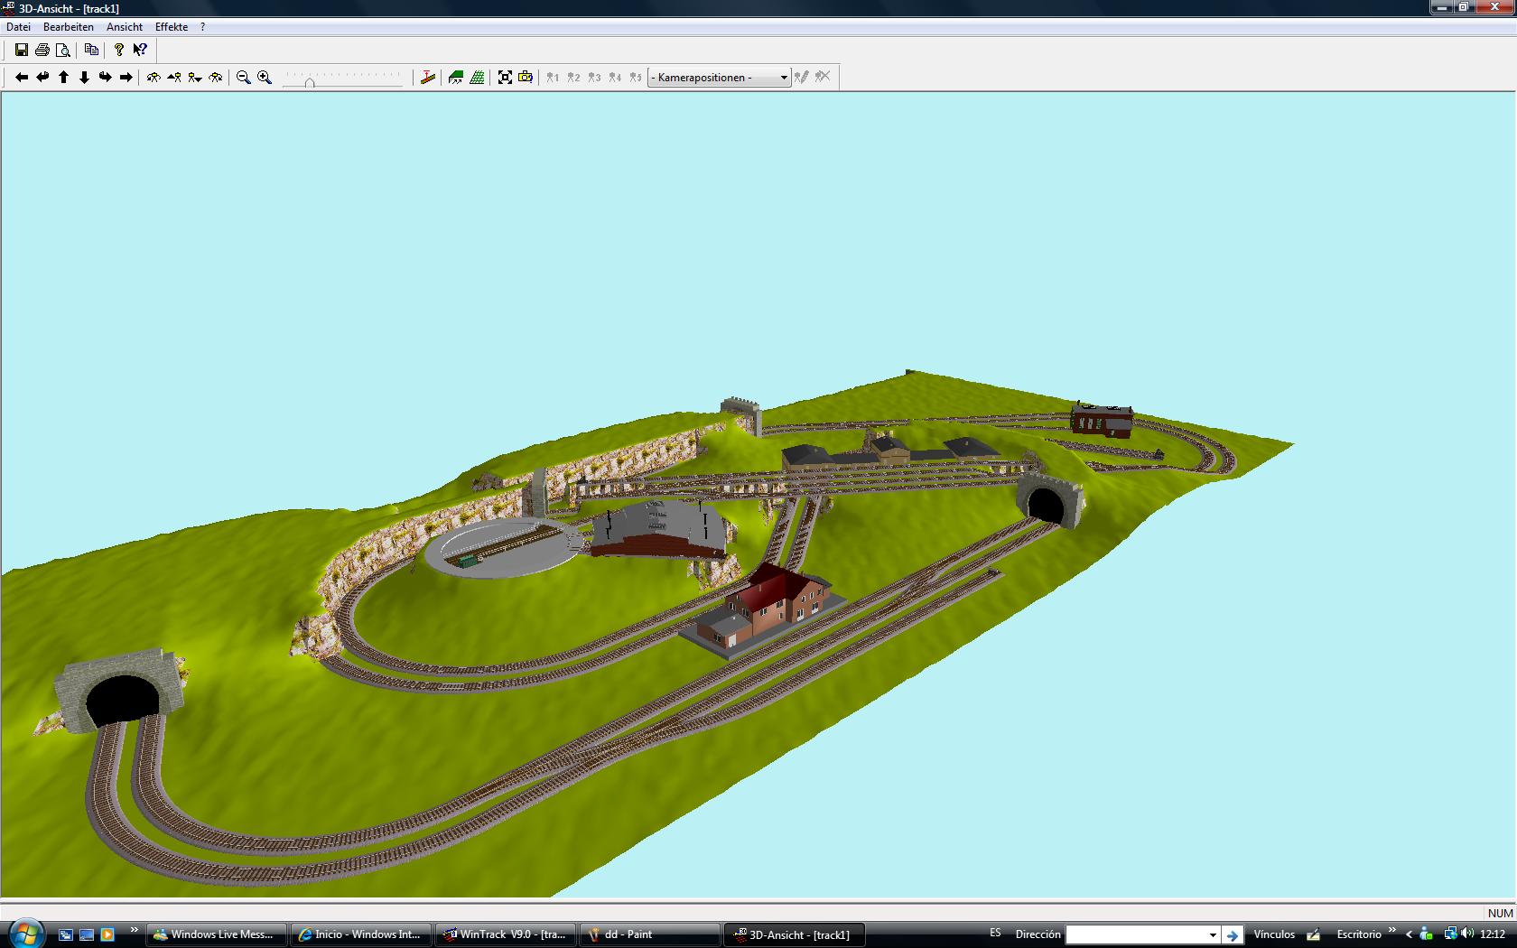Click the printer icon
The width and height of the screenshot is (1517, 948).
[42, 51]
